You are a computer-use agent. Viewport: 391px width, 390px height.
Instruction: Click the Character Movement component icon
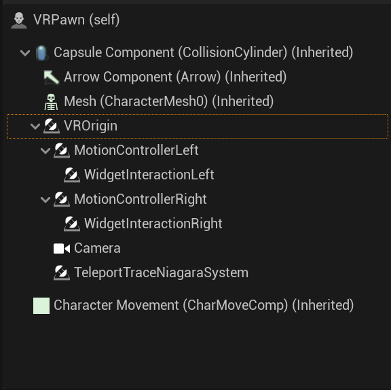41,306
